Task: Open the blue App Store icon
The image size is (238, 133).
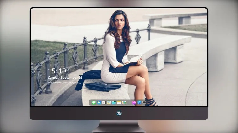Action: (x=139, y=102)
